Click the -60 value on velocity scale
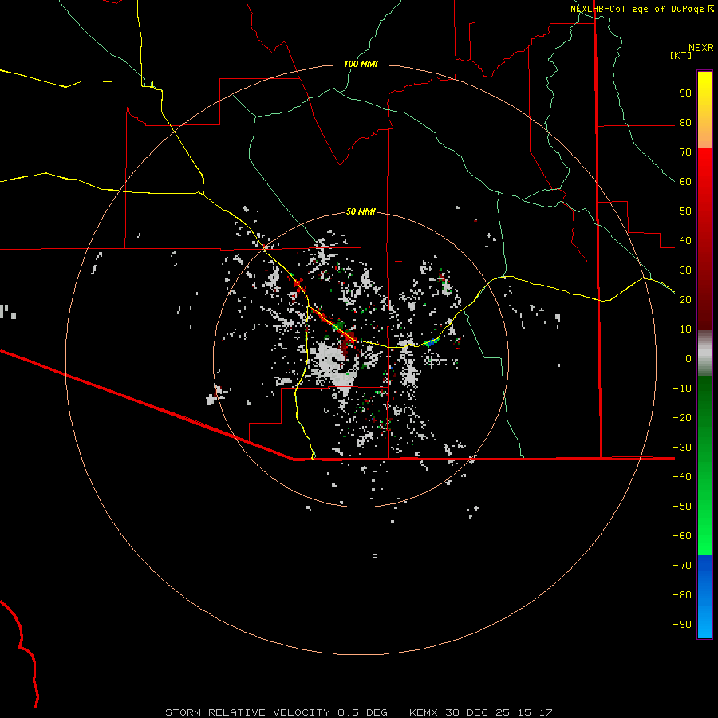 pyautogui.click(x=682, y=536)
